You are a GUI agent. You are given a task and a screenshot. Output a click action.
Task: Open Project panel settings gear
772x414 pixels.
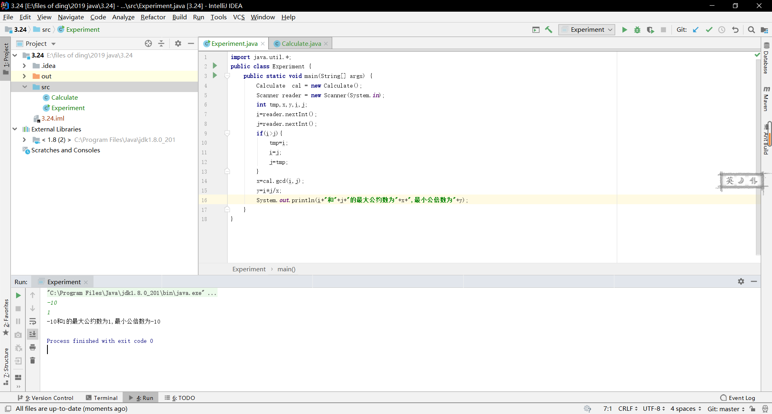tap(178, 43)
